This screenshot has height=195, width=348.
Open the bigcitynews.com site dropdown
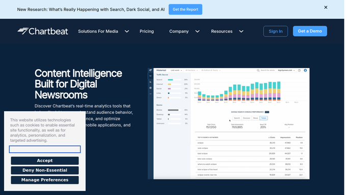(286, 70)
